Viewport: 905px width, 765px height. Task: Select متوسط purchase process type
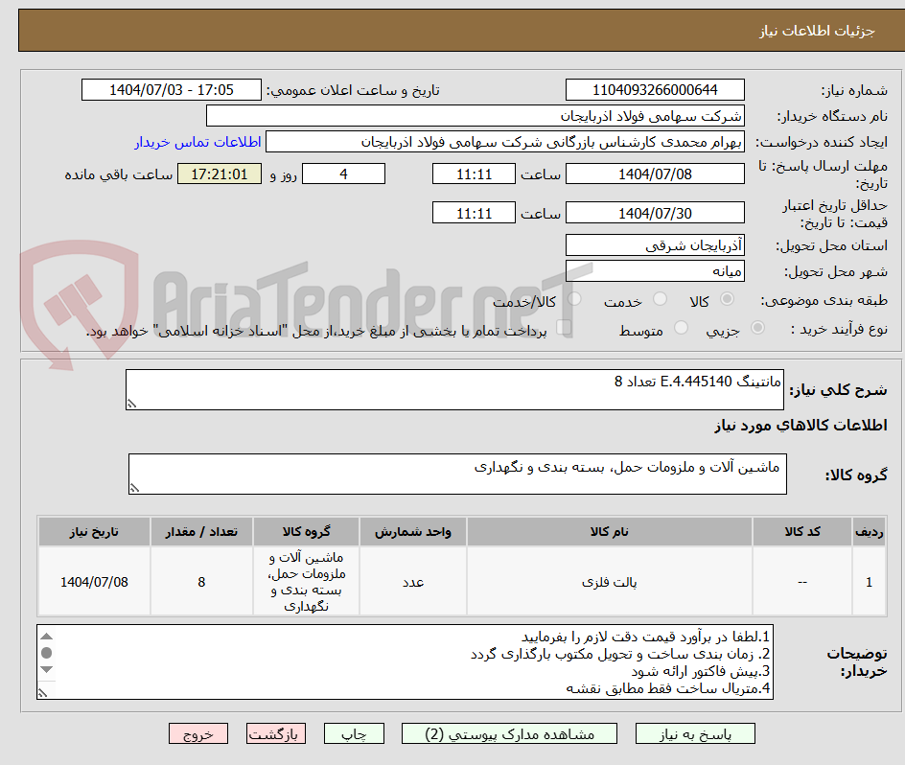tap(681, 327)
